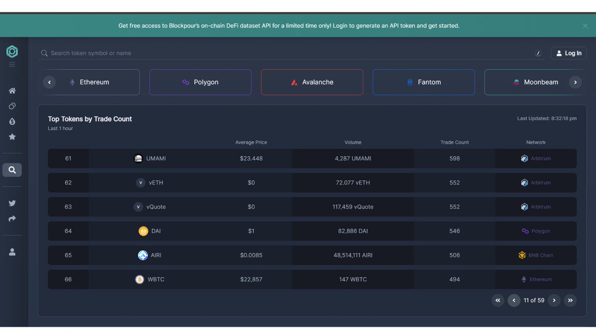Click the Ethereum network icon in WBTC row

pos(523,279)
